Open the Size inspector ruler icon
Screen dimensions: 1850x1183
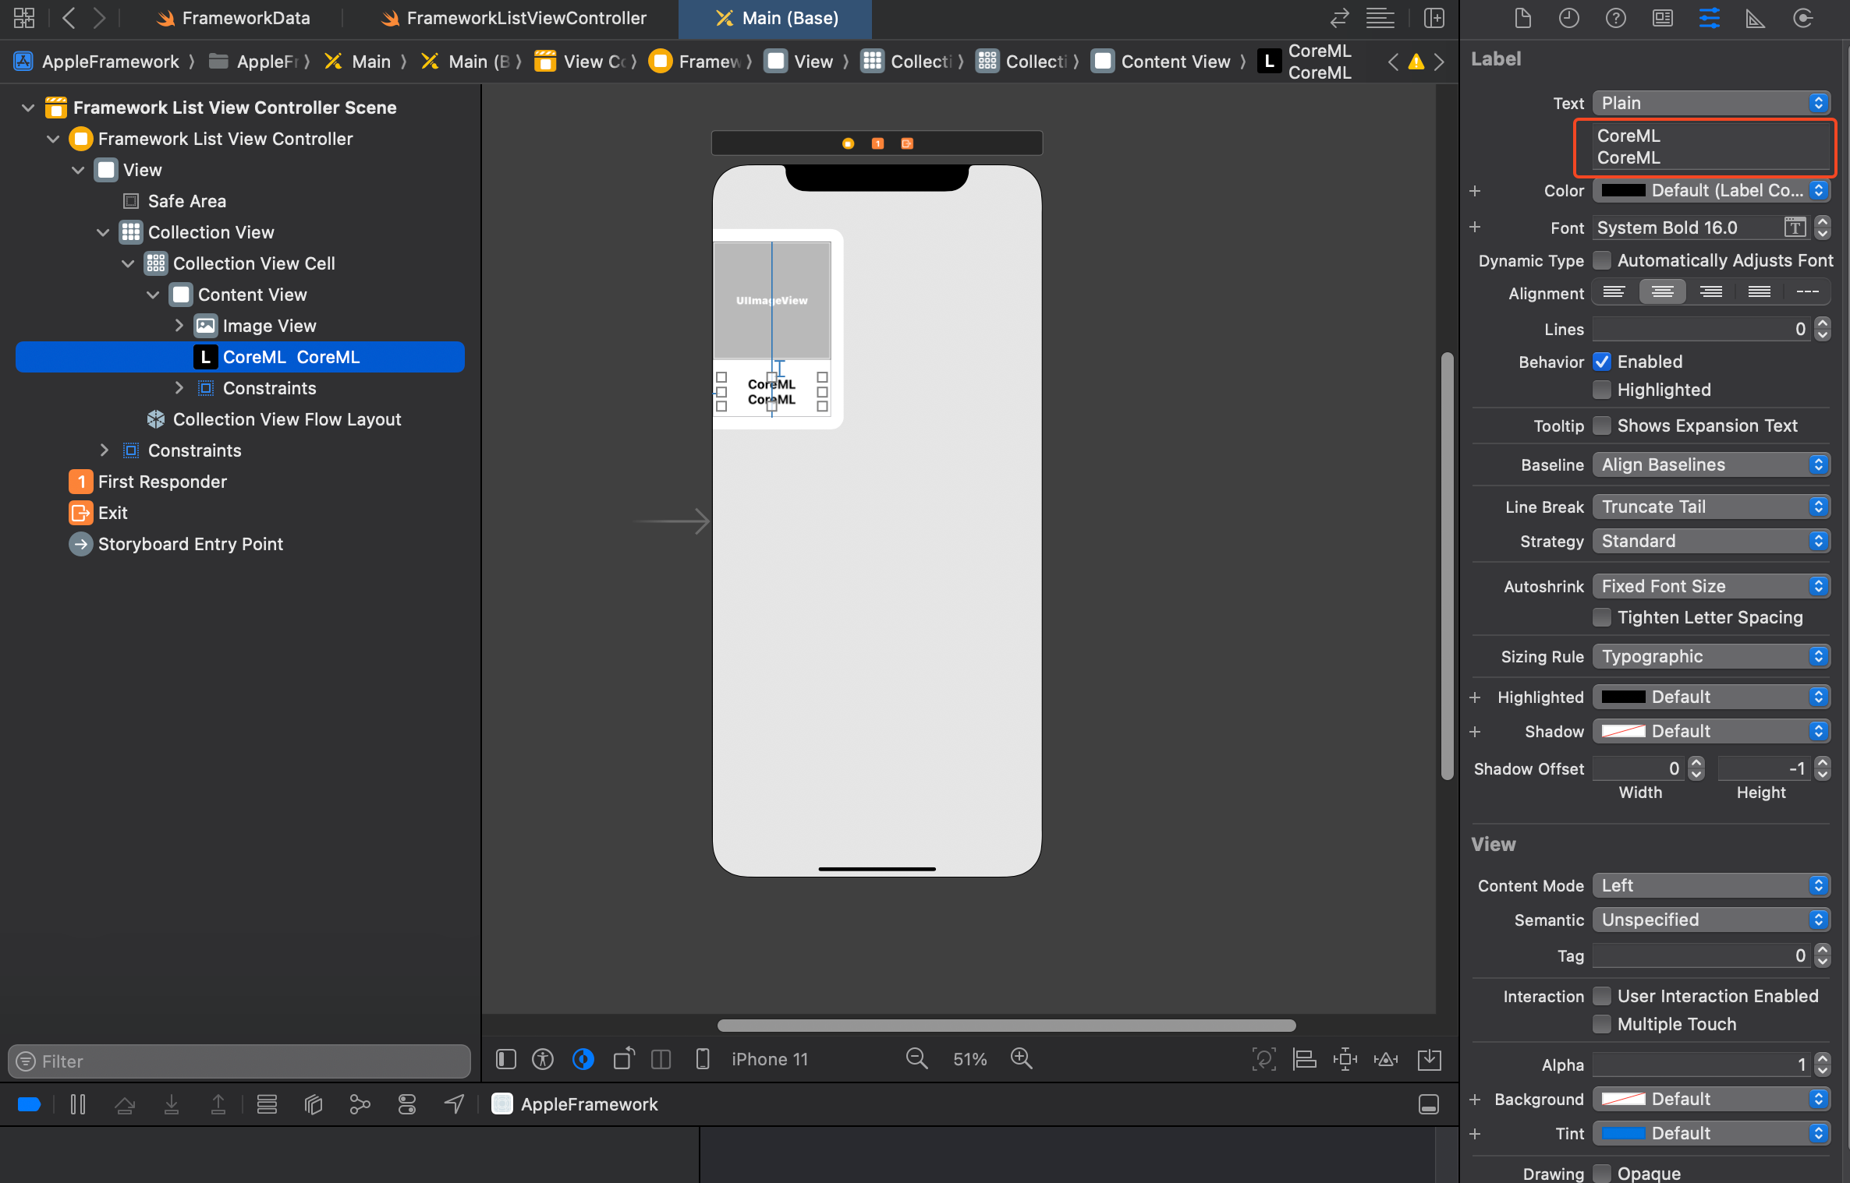(1755, 18)
